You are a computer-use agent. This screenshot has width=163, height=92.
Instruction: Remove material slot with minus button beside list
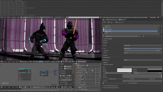tap(161, 27)
